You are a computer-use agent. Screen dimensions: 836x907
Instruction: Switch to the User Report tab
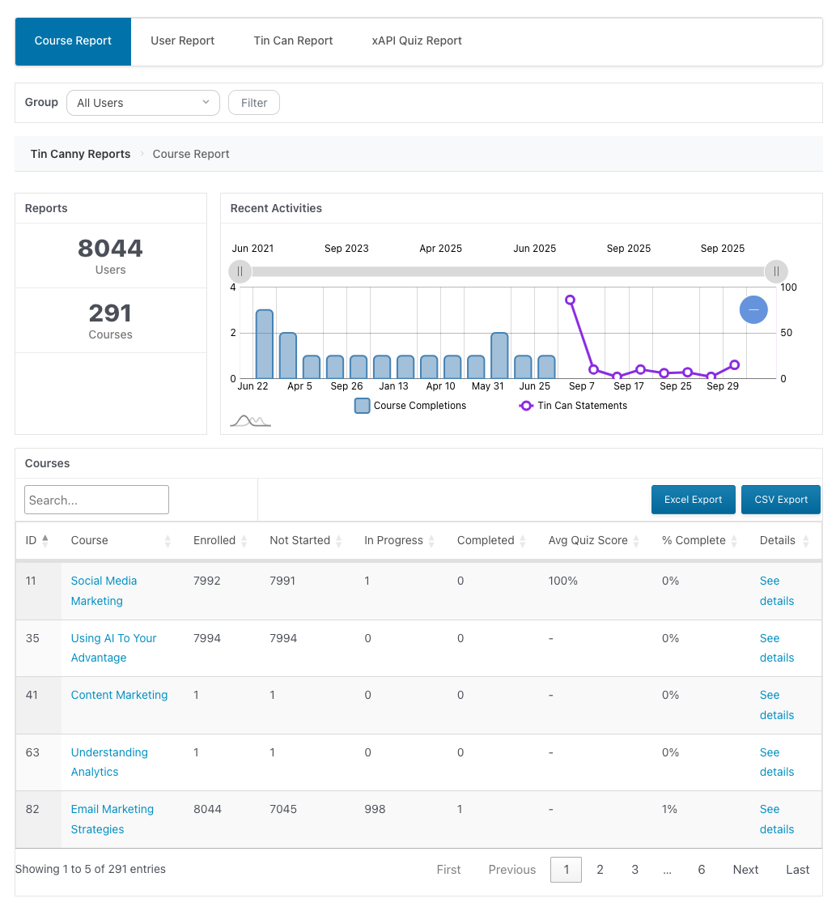pyautogui.click(x=182, y=40)
